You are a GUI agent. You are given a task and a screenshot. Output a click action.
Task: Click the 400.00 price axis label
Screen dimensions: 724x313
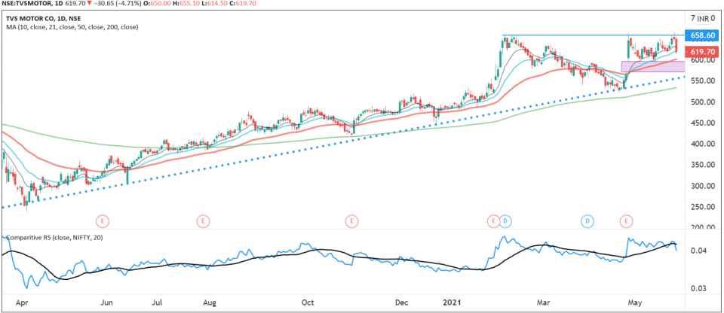click(703, 144)
